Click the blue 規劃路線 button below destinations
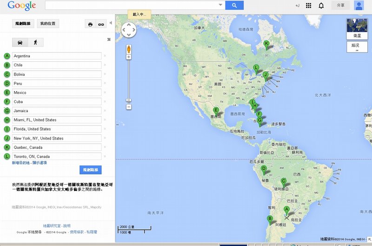This screenshot has width=372, height=246. (x=91, y=170)
